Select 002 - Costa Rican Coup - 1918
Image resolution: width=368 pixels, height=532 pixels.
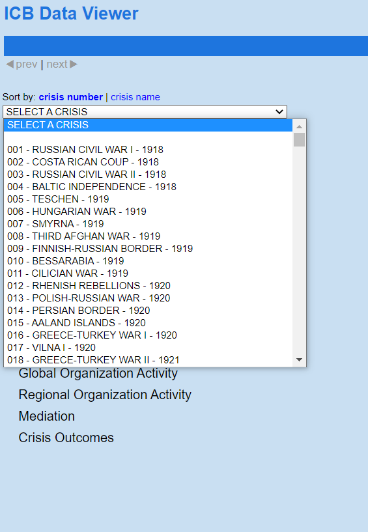[x=148, y=162]
